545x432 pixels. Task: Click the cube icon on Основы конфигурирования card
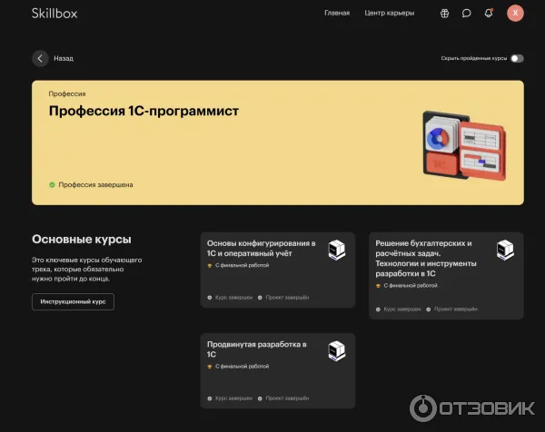coord(336,249)
